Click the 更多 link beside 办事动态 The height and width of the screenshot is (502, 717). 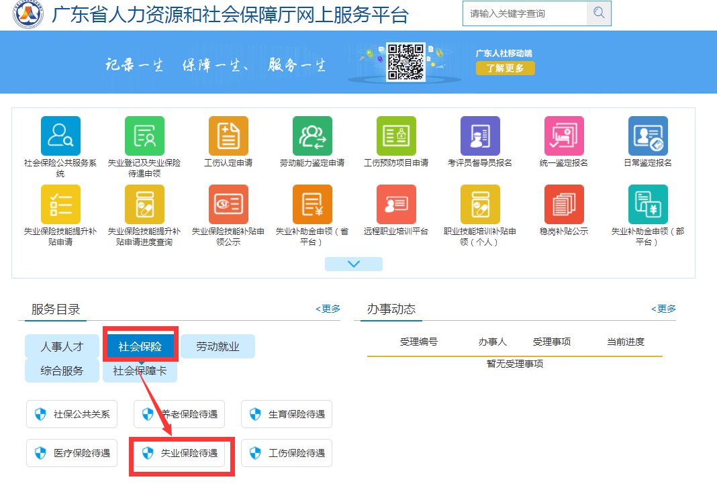pos(663,309)
